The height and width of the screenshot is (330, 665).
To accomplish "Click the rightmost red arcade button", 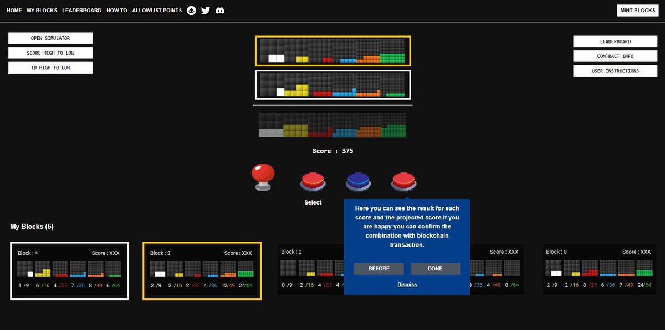I will click(404, 181).
